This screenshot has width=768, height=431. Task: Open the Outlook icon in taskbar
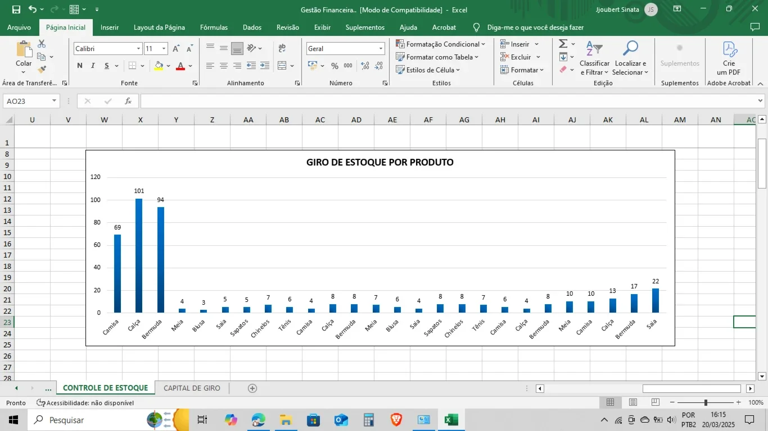pyautogui.click(x=341, y=420)
